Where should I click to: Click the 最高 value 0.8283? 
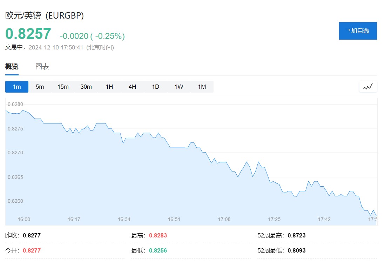158,235
